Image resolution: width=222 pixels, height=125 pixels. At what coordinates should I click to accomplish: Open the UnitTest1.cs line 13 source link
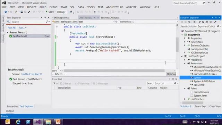click(x=32, y=74)
